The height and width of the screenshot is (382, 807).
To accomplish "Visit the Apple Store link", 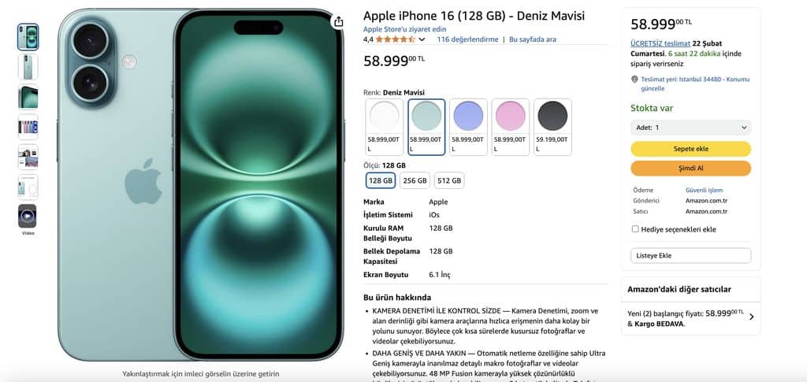I will coord(404,29).
